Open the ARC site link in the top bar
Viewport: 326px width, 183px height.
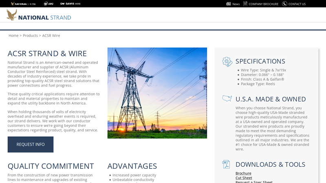click(48, 4)
